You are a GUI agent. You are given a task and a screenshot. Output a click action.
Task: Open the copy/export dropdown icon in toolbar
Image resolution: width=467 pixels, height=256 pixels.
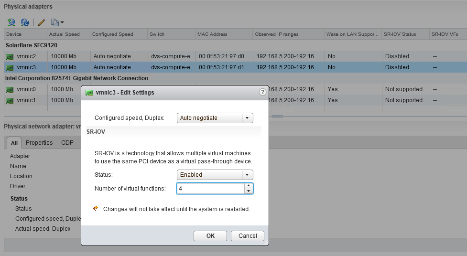[57, 22]
